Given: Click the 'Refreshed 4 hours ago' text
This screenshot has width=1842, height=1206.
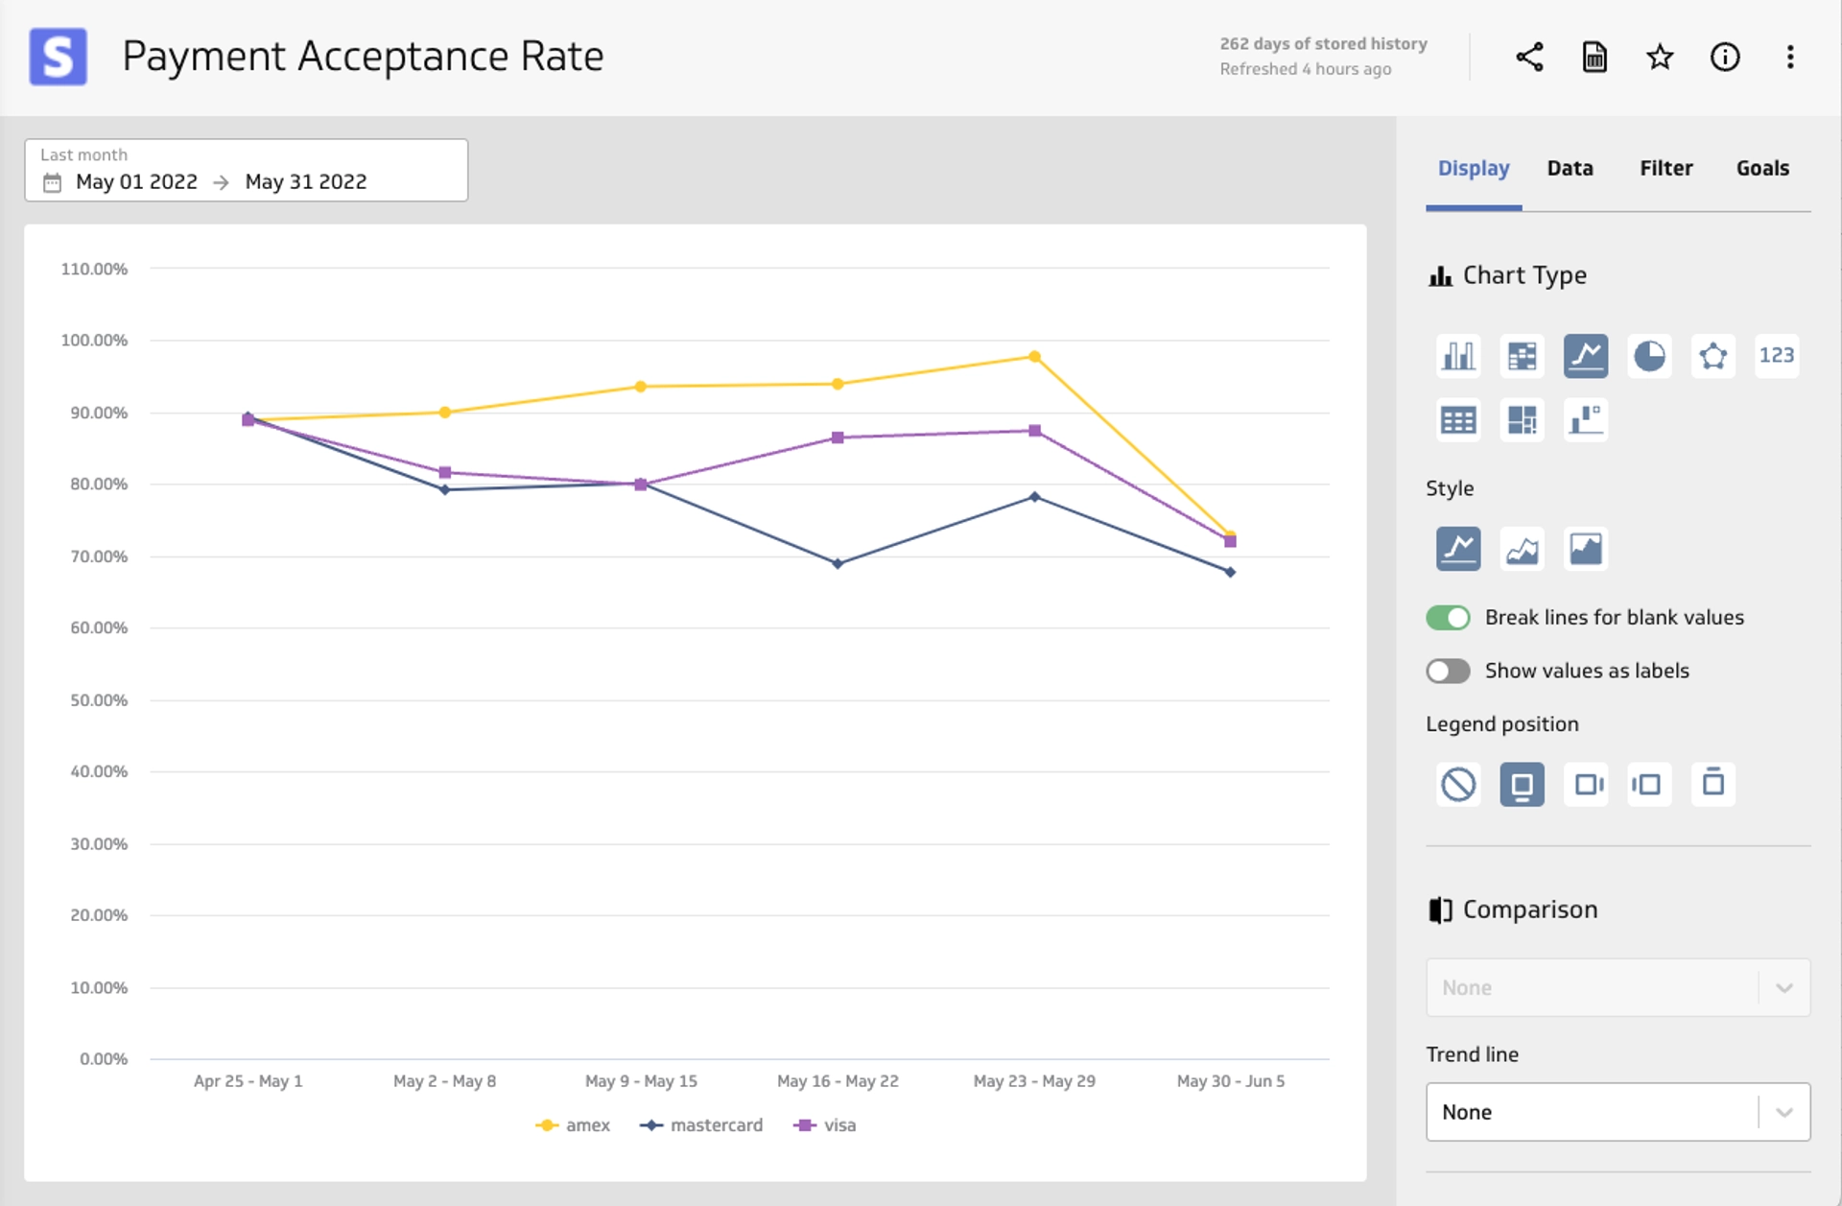Looking at the screenshot, I should point(1305,69).
